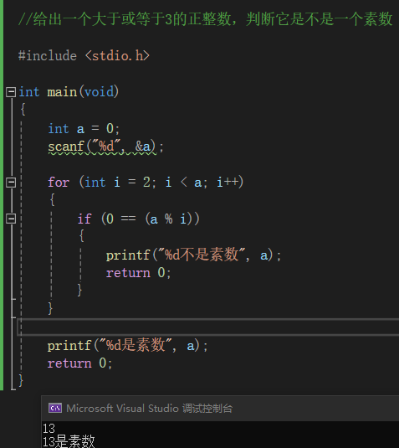Collapse the main function fold box
Screen dimensions: 399x448
tap(11, 92)
